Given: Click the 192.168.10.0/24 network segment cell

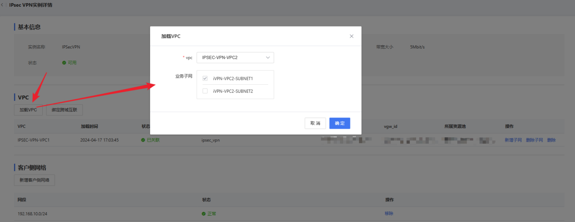Looking at the screenshot, I should tap(32, 214).
